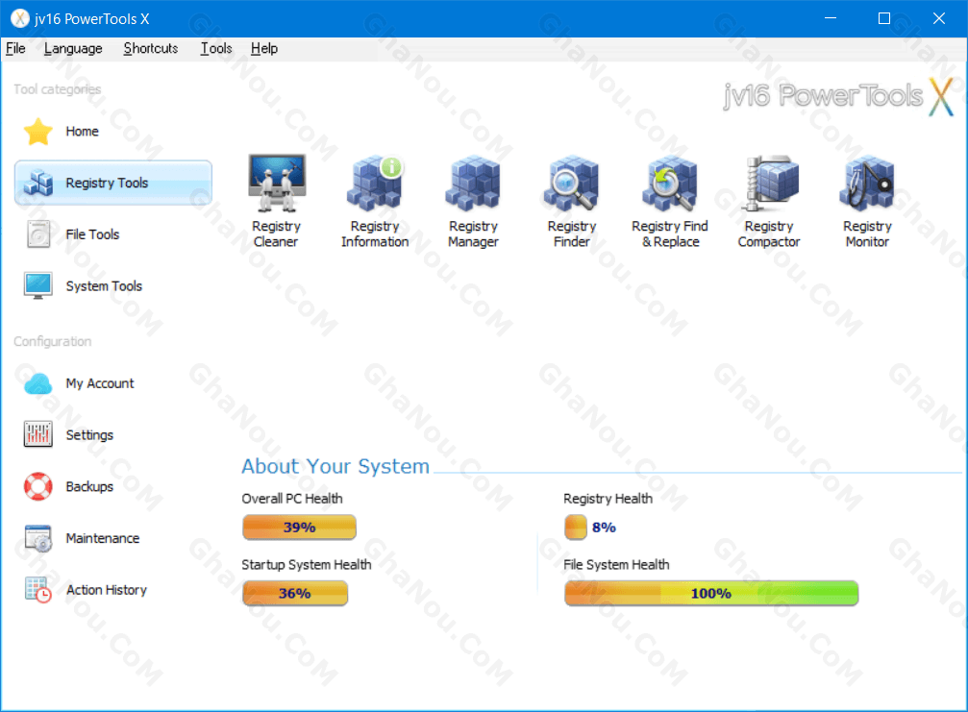Click the Registry Tools cubes sidebar icon
This screenshot has height=712, width=968.
point(38,183)
